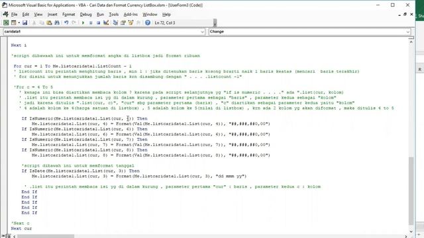Expand the Change procedure dropdown
This screenshot has height=238, width=424.
(x=408, y=32)
